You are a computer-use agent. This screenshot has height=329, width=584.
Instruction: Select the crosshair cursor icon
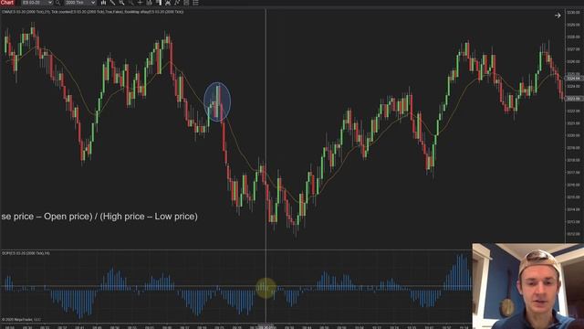point(140,3)
